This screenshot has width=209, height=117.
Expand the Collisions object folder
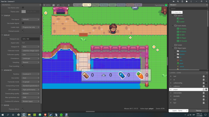point(175,51)
